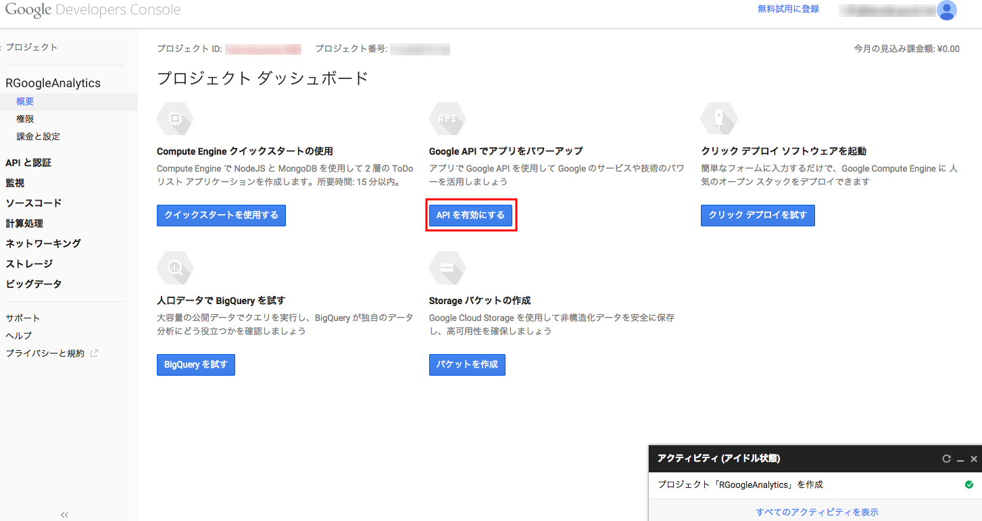Click the Compute Engine hexagon icon

coord(175,118)
